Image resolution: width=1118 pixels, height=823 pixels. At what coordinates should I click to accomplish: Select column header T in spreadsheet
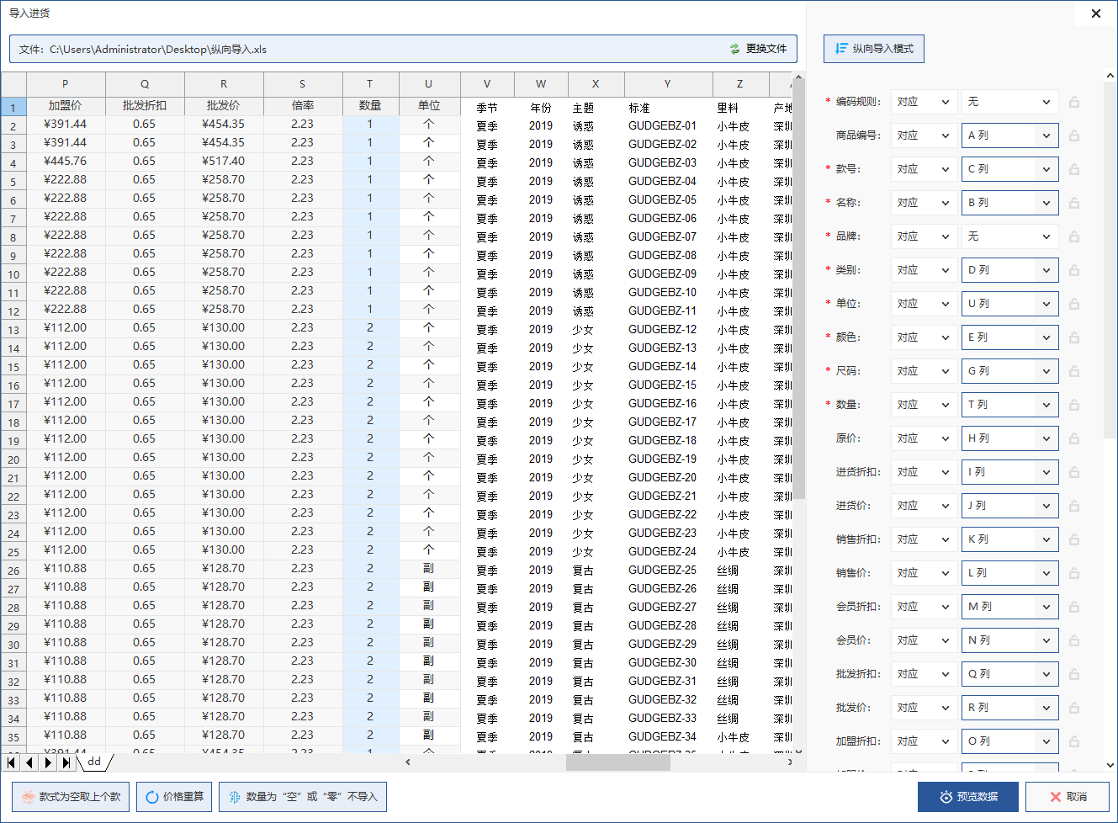click(x=370, y=84)
